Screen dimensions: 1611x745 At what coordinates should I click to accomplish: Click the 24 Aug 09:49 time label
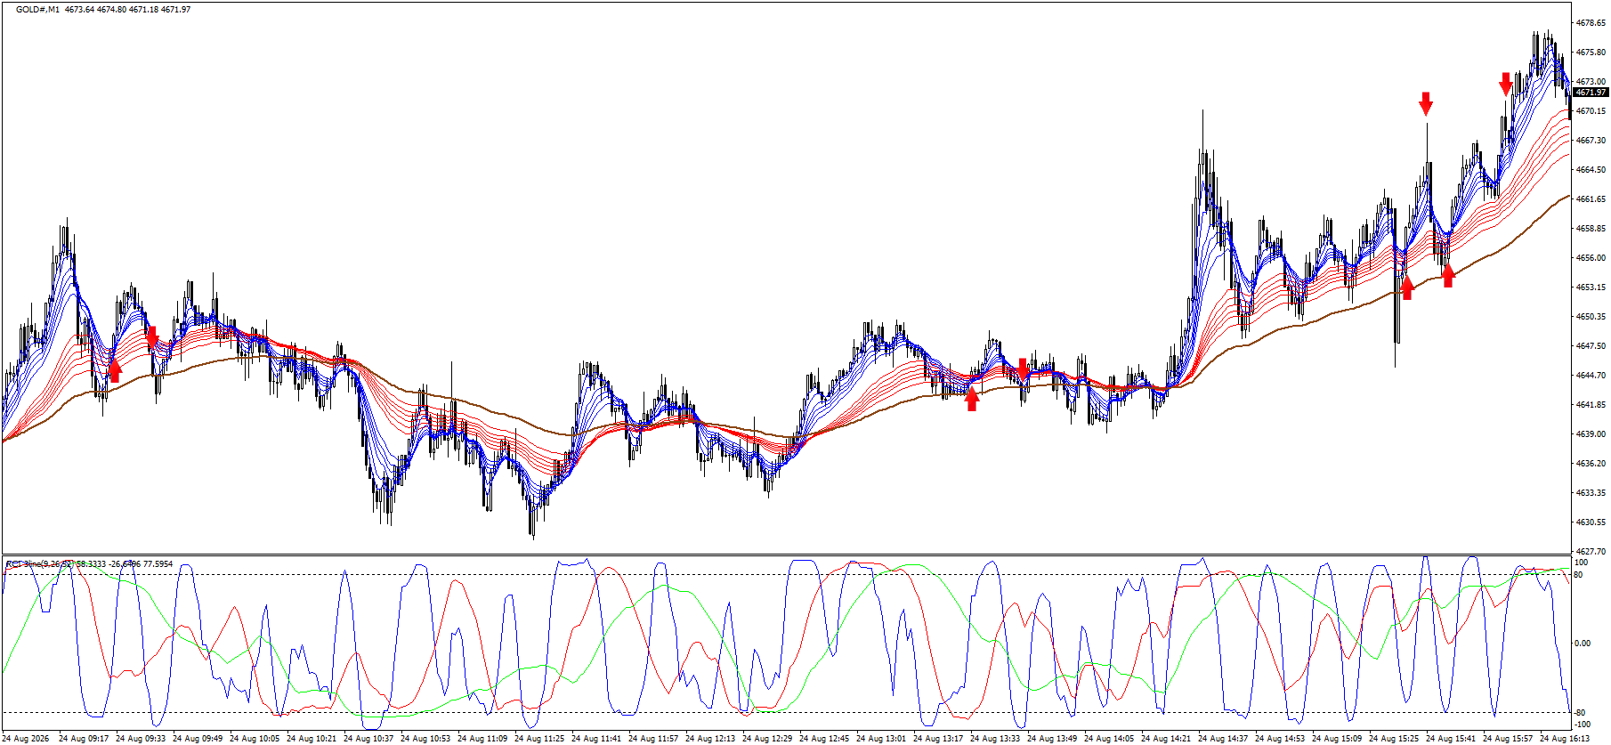pyautogui.click(x=198, y=739)
